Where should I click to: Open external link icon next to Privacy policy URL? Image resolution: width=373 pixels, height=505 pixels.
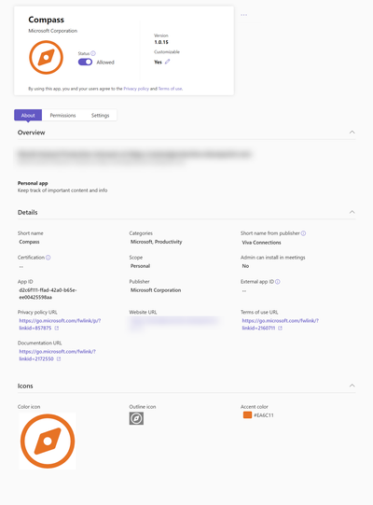coord(57,329)
